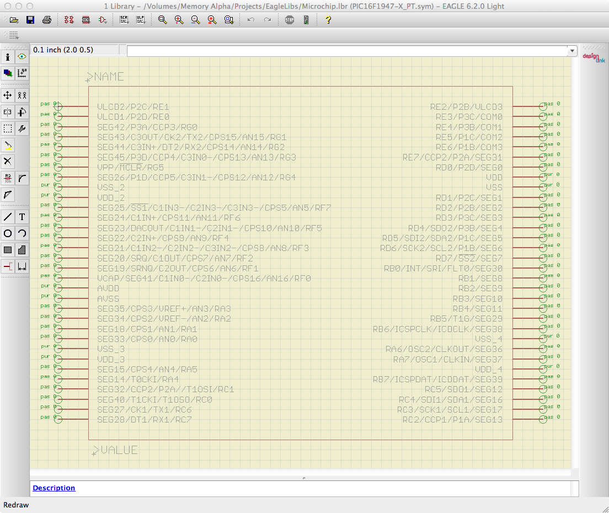Activate the zoom select area magnifier
Screen dimensions: 609x513
(x=229, y=20)
